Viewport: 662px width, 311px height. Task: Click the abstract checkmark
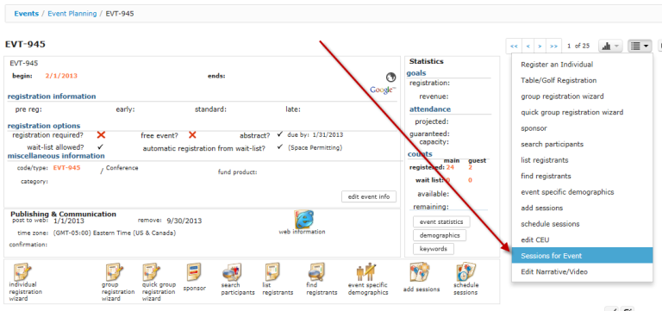(279, 134)
